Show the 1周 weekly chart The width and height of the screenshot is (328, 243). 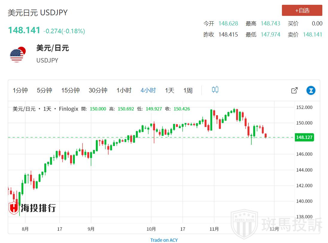coord(188,90)
